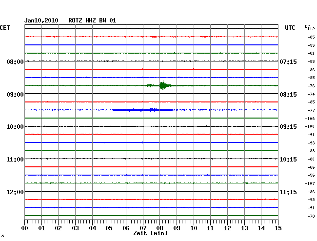The height and width of the screenshot is (241, 317).
Task: Click the DC value -78
Action: click(x=311, y=216)
